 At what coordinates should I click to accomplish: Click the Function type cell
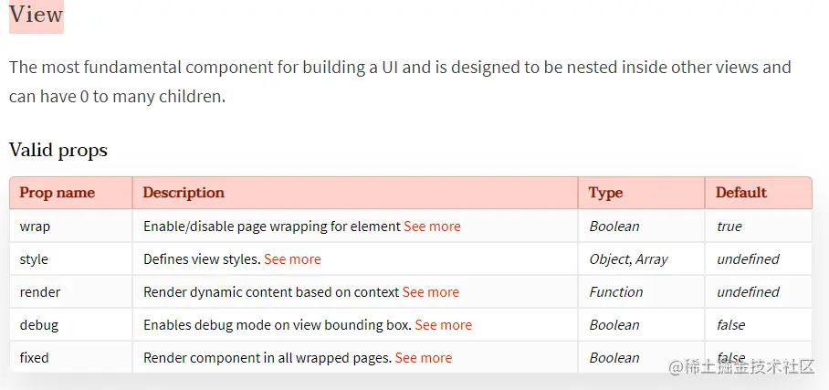pyautogui.click(x=641, y=292)
